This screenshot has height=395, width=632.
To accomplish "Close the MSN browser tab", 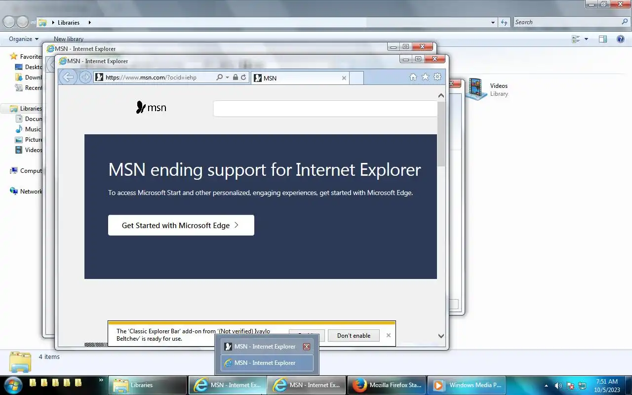I will [344, 78].
